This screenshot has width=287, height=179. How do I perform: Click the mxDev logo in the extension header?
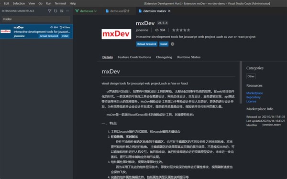tap(116, 34)
